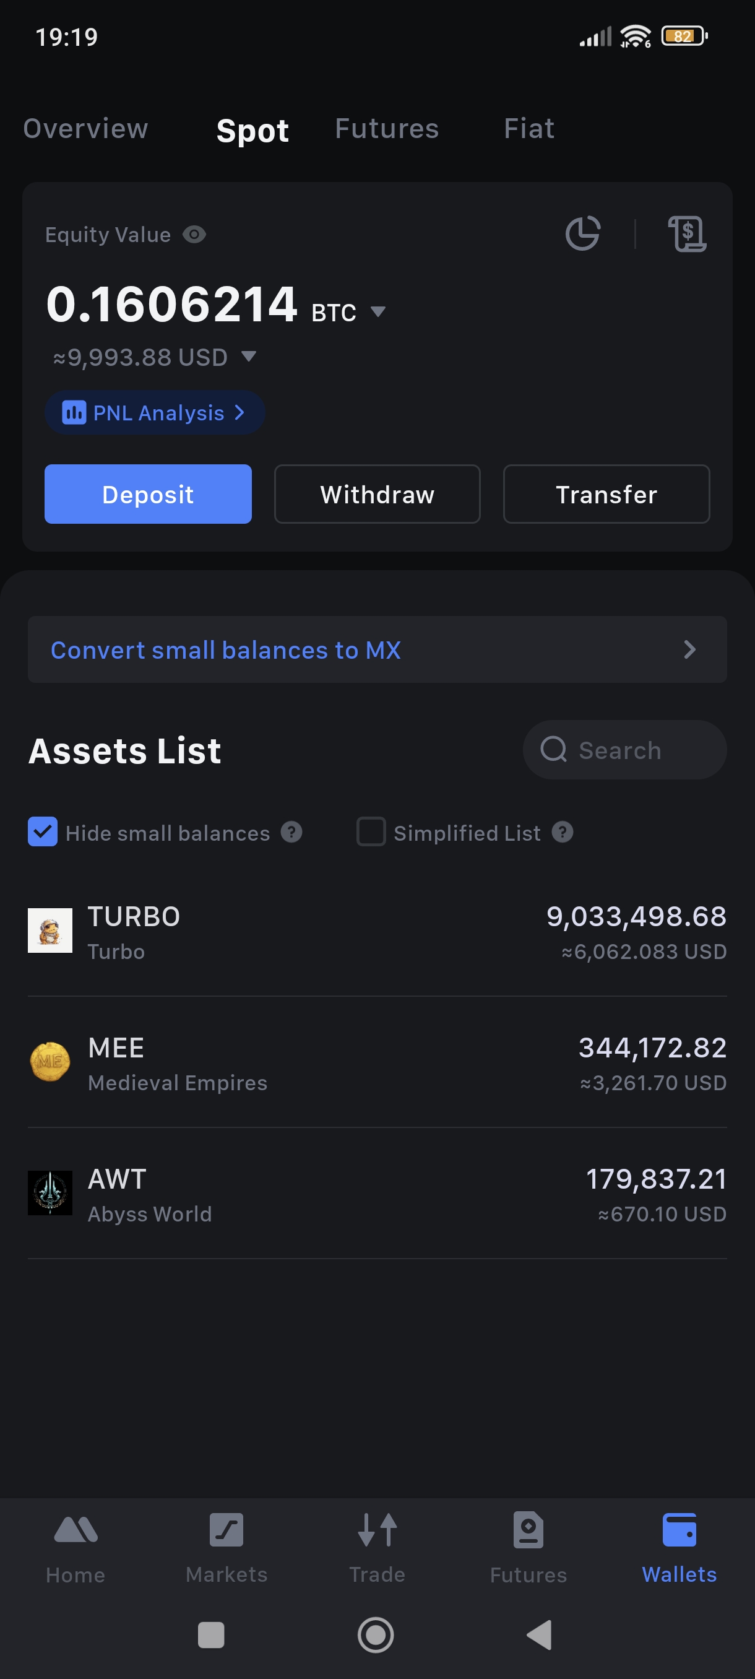Screen dimensions: 755x1679
Task: Click the assets Search field
Action: 624,750
